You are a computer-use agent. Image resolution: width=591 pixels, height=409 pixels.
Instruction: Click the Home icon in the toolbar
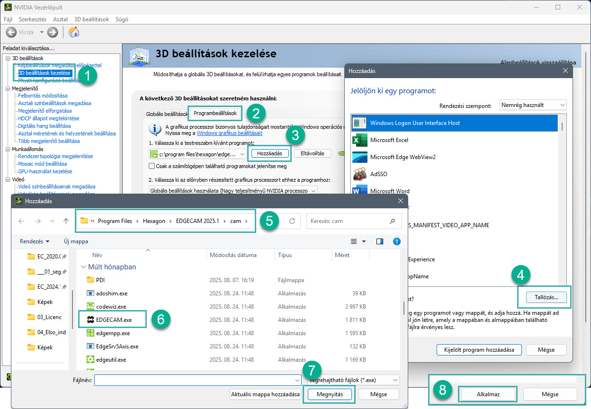pos(74,32)
